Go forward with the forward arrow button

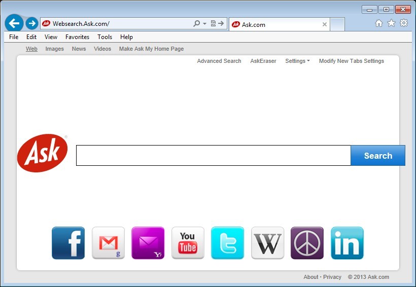tap(32, 23)
